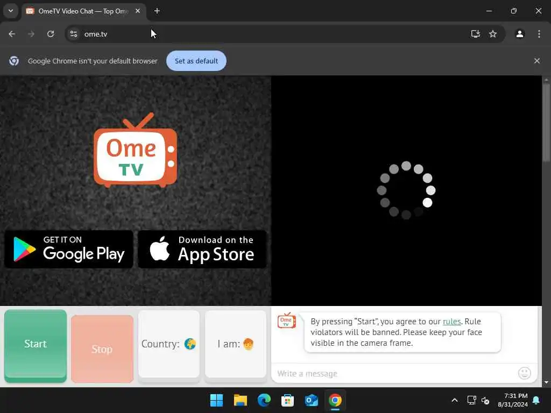This screenshot has height=413, width=551.
Task: Click the loading spinner in video panel
Action: tap(406, 190)
